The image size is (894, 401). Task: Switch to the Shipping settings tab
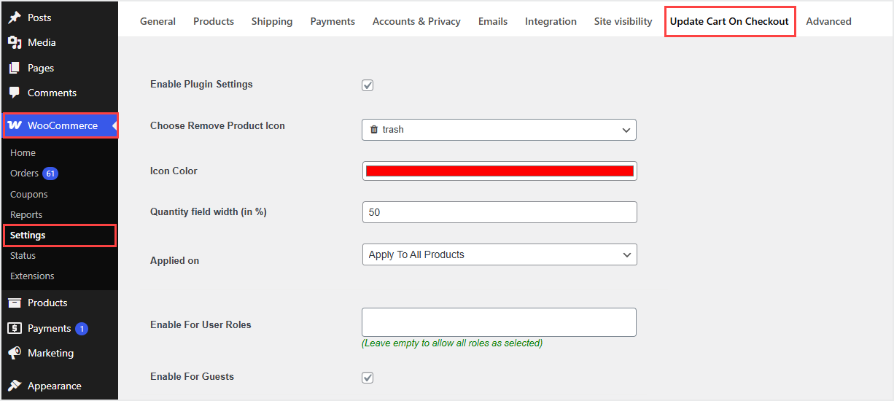tap(272, 21)
